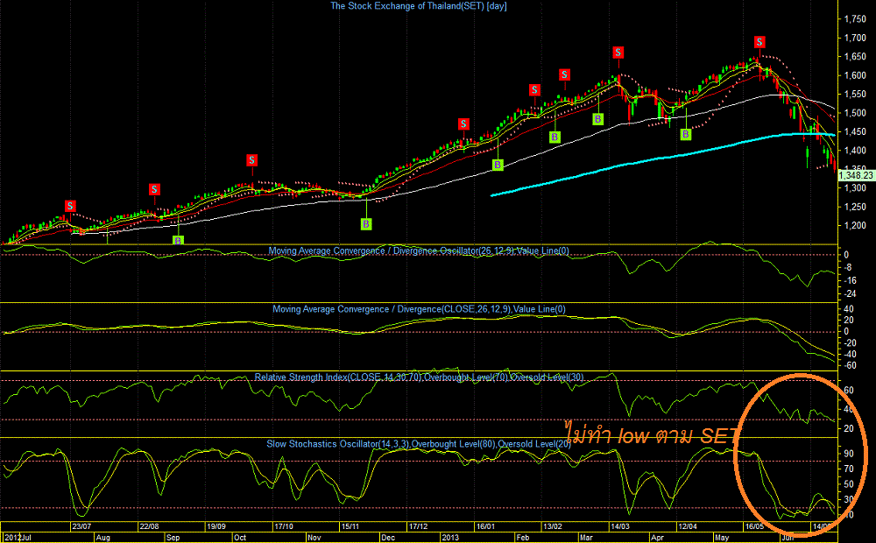Select the MACD Oscillator(26,12,9) panel title
This screenshot has height=543, width=876.
pyautogui.click(x=419, y=250)
